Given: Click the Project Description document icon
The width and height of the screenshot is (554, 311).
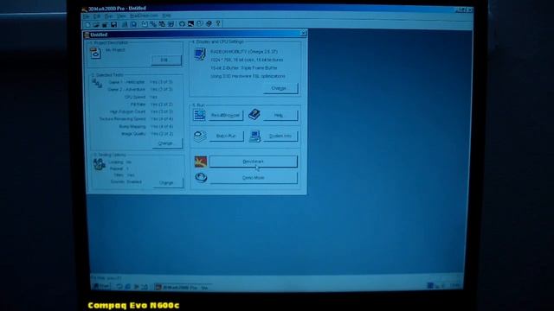Looking at the screenshot, I should tap(96, 54).
